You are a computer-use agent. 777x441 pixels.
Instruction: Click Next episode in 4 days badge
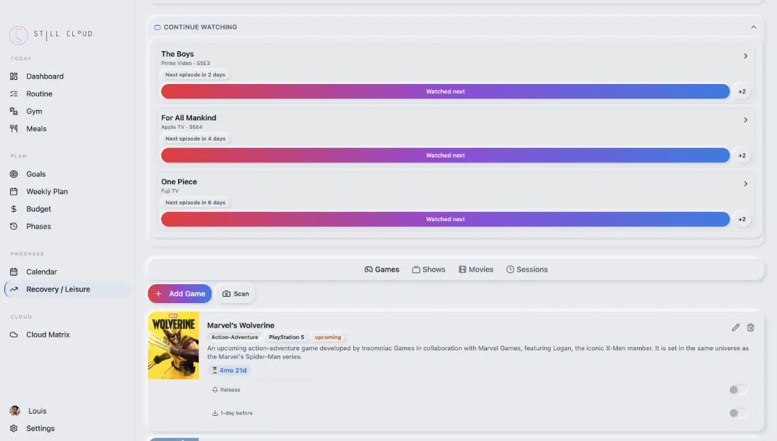tap(195, 139)
